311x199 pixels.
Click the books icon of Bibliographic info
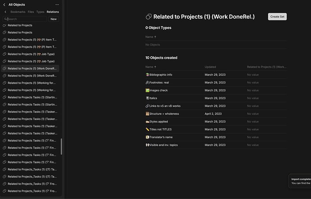point(147,75)
